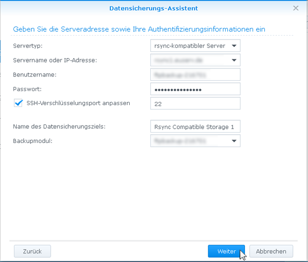Viewport: 308px width, 262px height.
Task: Click the Benutzername label
Action: pos(35,75)
